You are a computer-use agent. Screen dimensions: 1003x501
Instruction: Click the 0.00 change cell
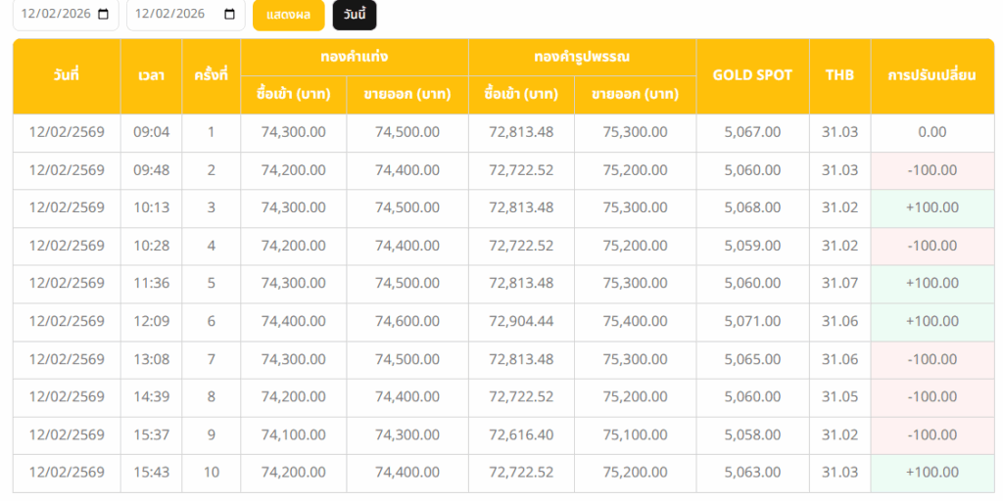[x=932, y=132]
